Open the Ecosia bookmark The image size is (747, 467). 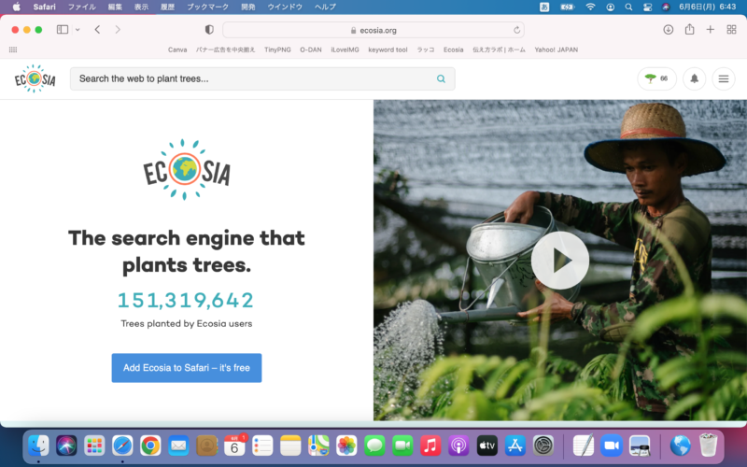[453, 50]
